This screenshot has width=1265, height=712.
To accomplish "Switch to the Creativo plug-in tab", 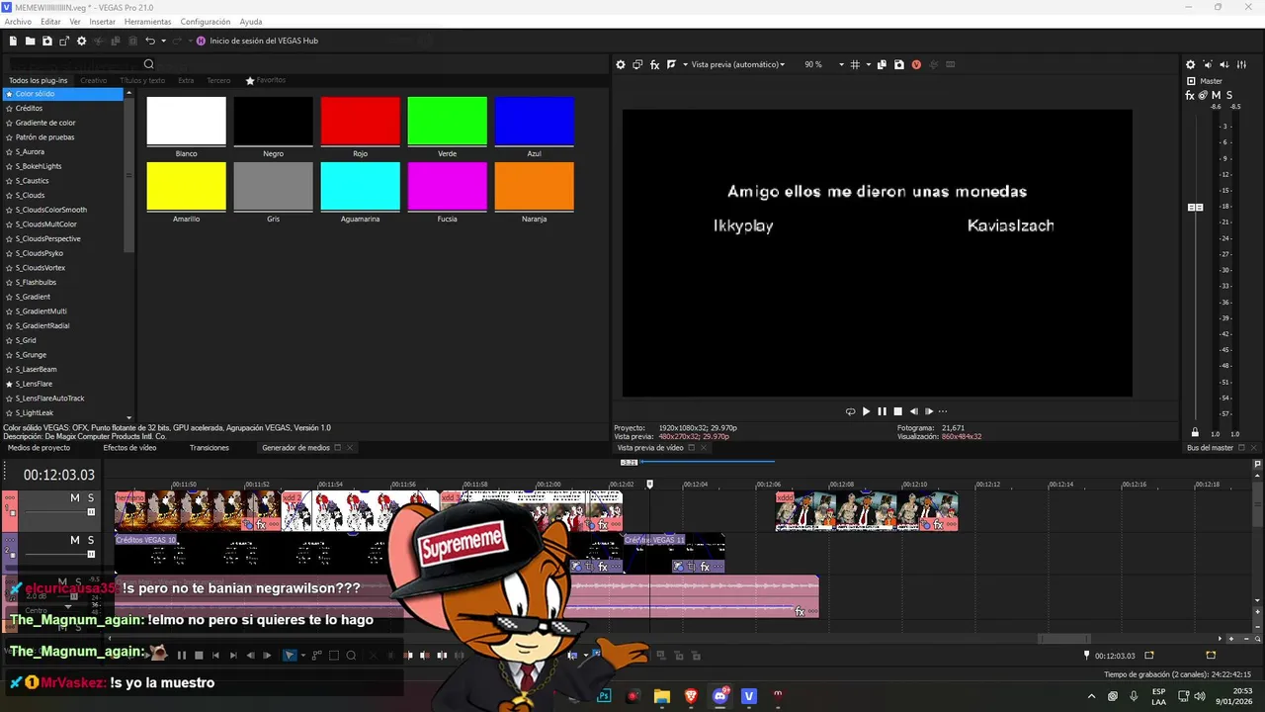I will click(93, 80).
